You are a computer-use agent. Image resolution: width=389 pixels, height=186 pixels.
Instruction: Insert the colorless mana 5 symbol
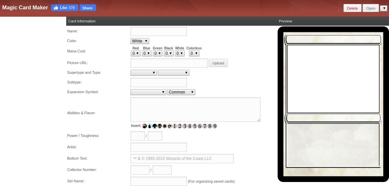pyautogui.click(x=195, y=126)
